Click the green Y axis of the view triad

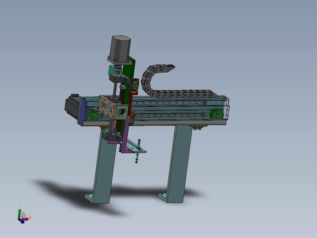click(19, 214)
